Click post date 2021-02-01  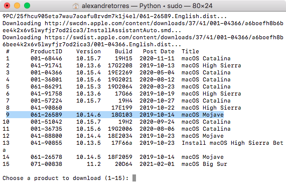(x=157, y=164)
